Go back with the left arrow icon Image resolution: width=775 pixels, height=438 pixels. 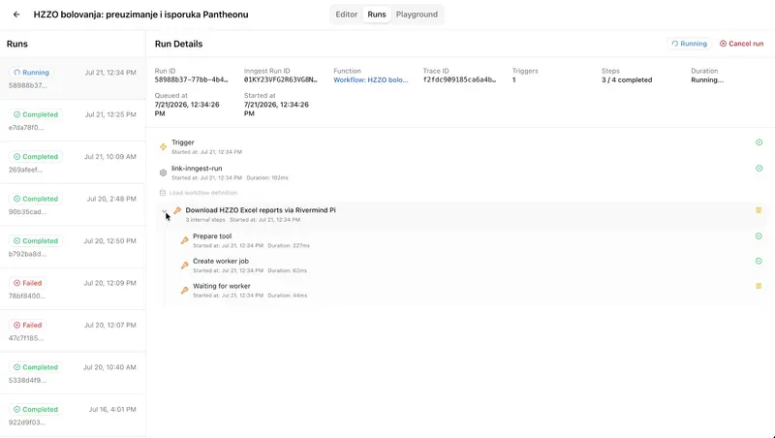pos(16,15)
